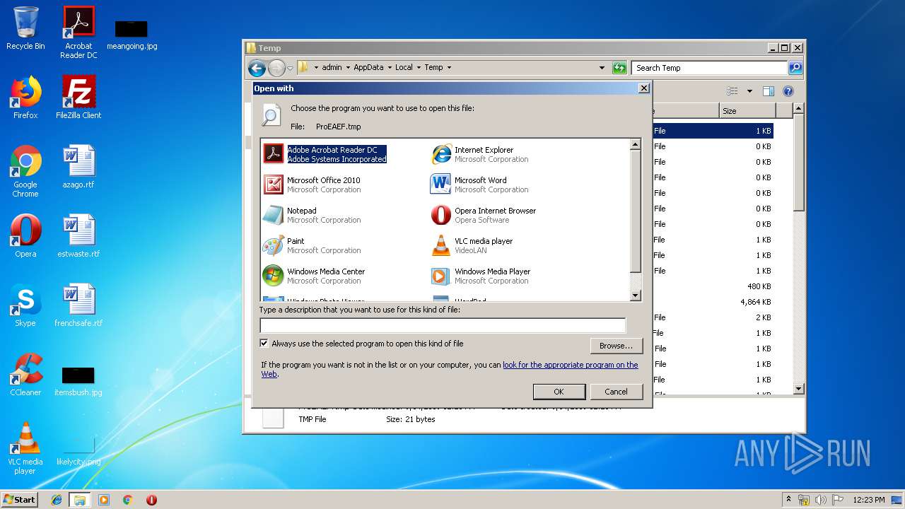Click the Search Temp field

709,68
